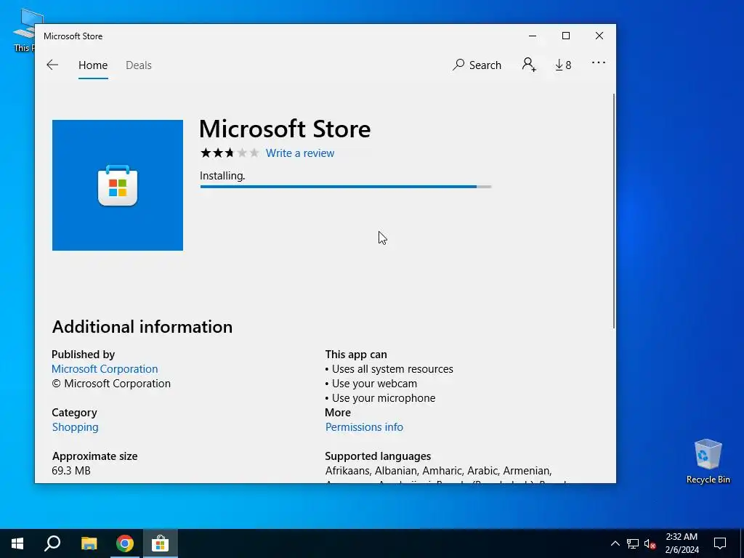
Task: Select the Recycle Bin desktop icon
Action: coord(708,461)
